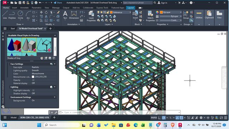Collapse Available Visual Styles in Drawing section
Viewport: 229px width, 129px height.
click(x=55, y=35)
